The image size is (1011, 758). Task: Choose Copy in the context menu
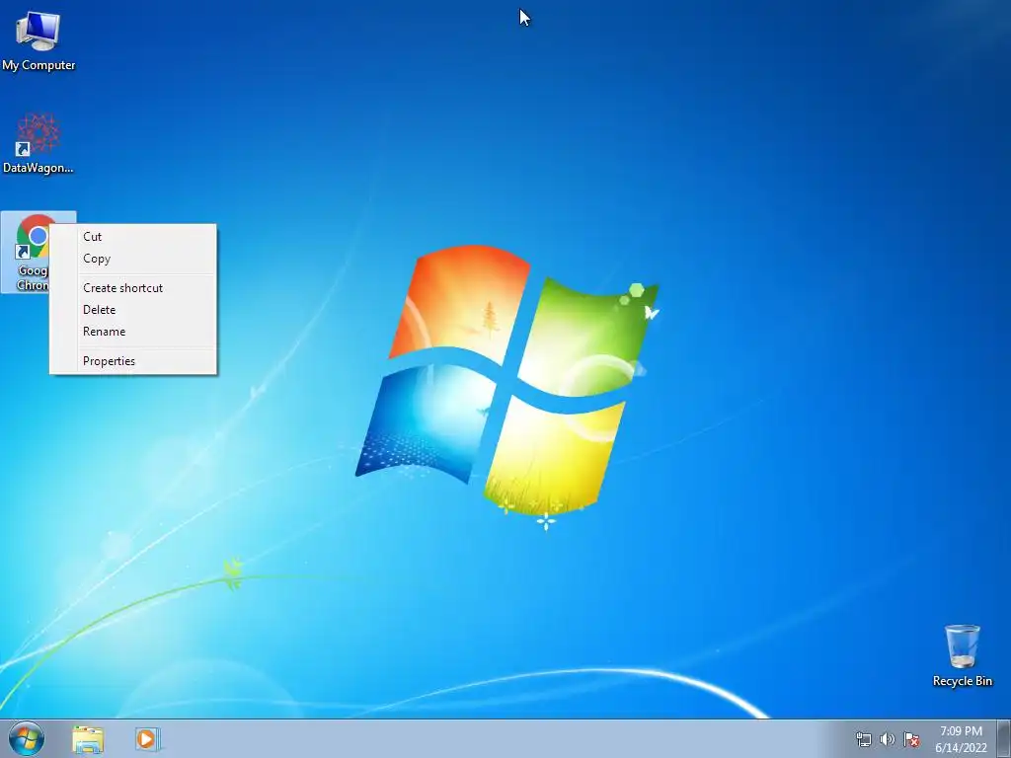(133, 259)
